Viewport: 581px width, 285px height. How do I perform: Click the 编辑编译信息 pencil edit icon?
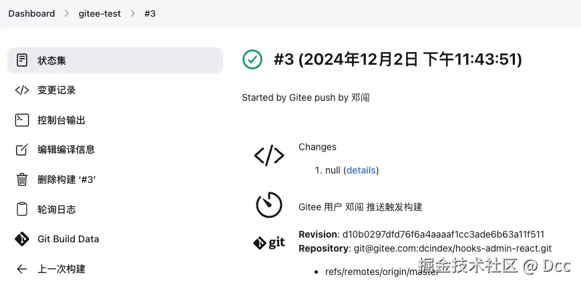pyautogui.click(x=22, y=150)
